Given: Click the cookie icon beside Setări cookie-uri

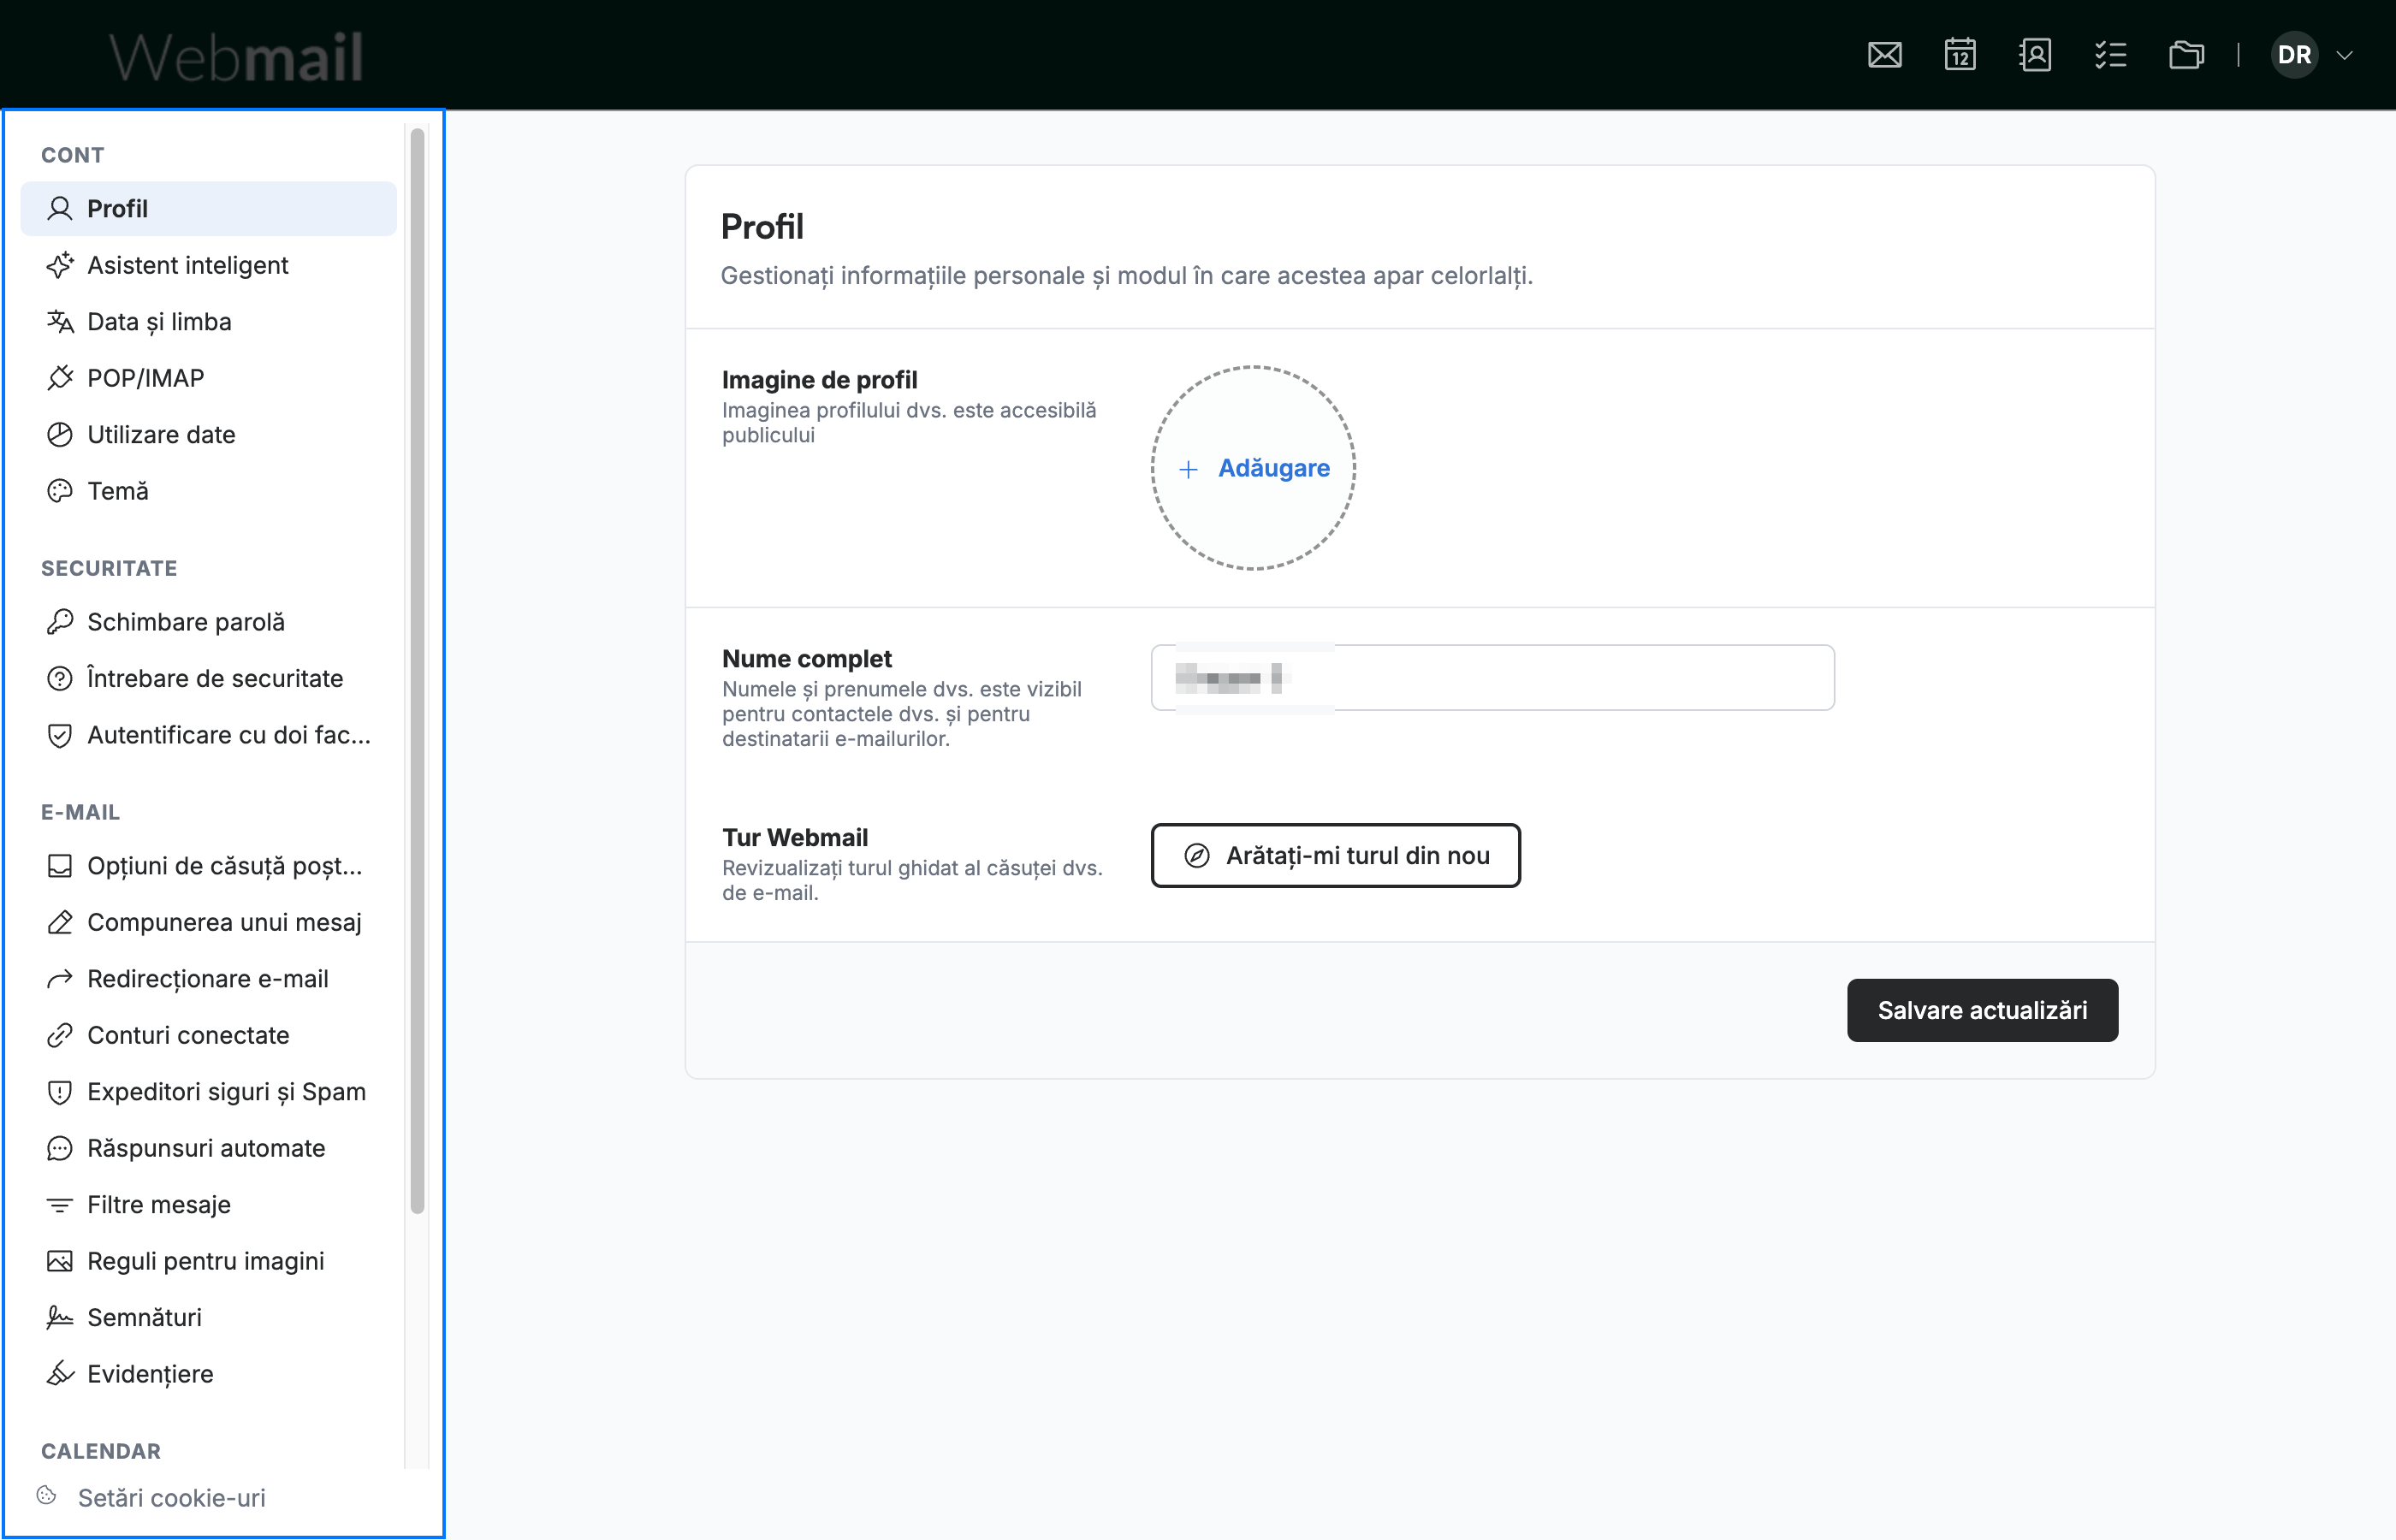Looking at the screenshot, I should click(x=47, y=1495).
